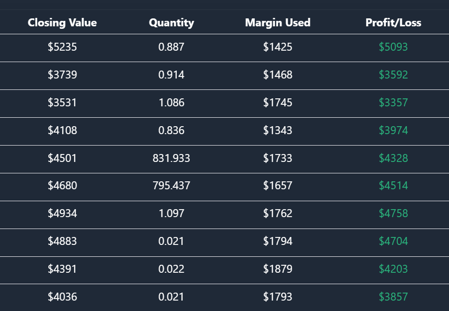Screen dimensions: 449x311
Task: Select the $1879 margin used cell
Action: coord(278,269)
